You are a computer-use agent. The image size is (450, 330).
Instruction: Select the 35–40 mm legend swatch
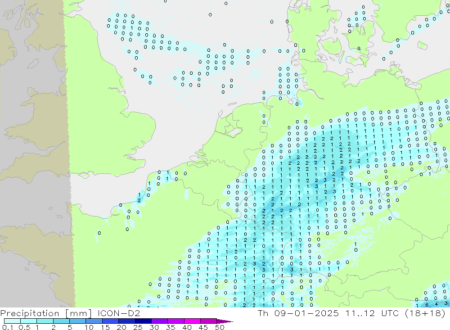coord(176,321)
